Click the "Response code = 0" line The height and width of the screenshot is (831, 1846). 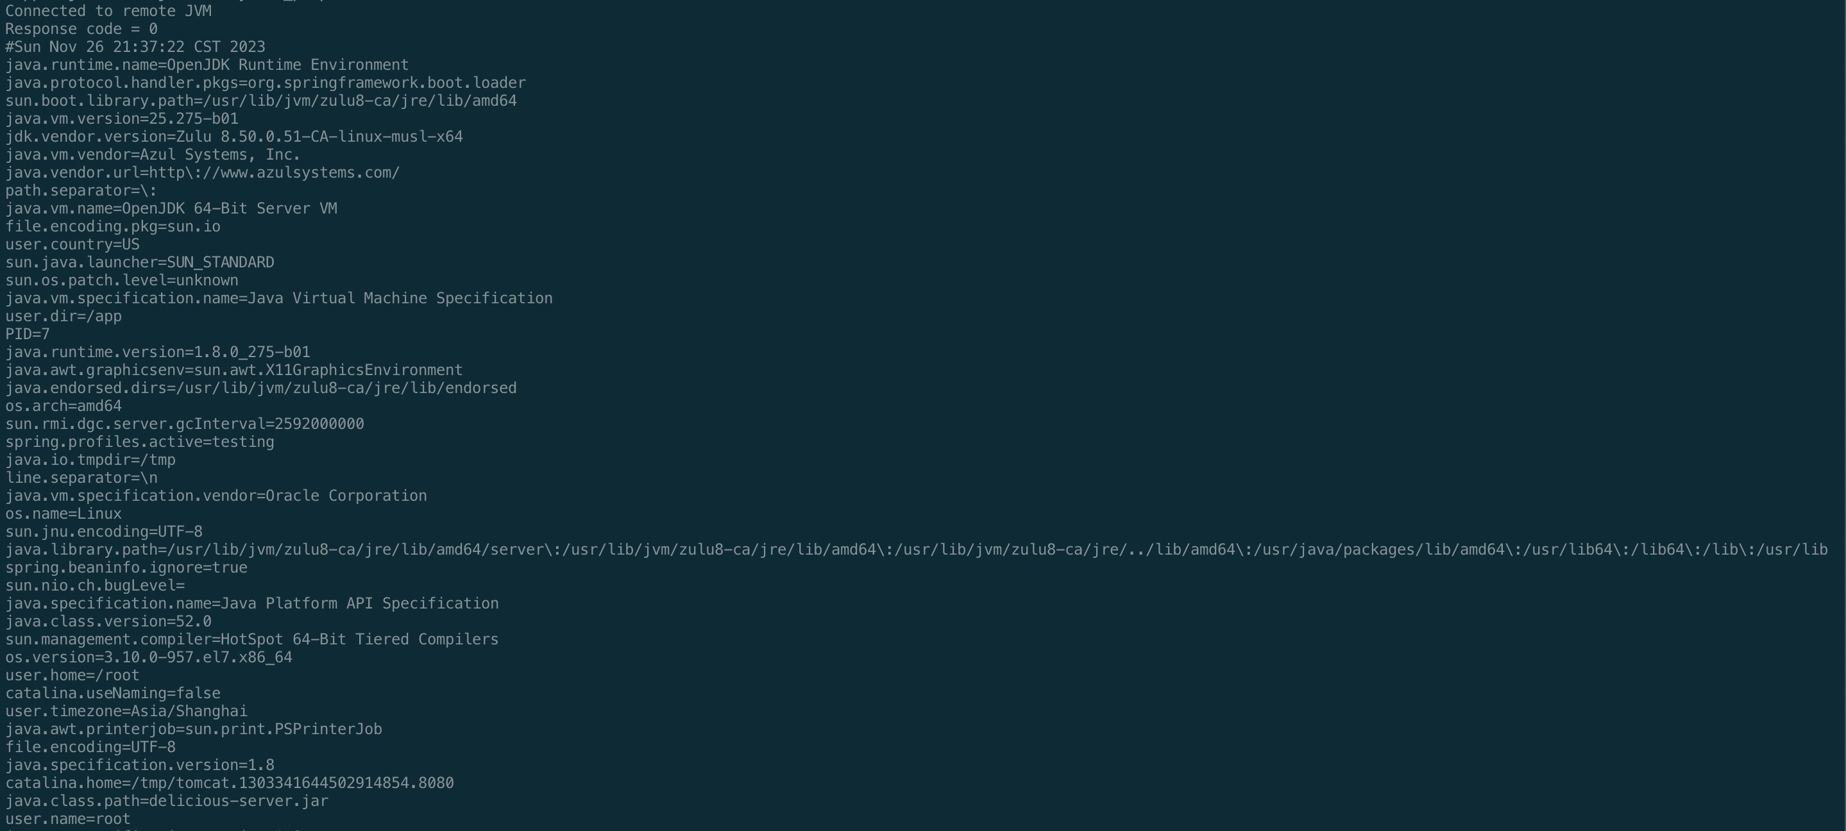pos(81,29)
